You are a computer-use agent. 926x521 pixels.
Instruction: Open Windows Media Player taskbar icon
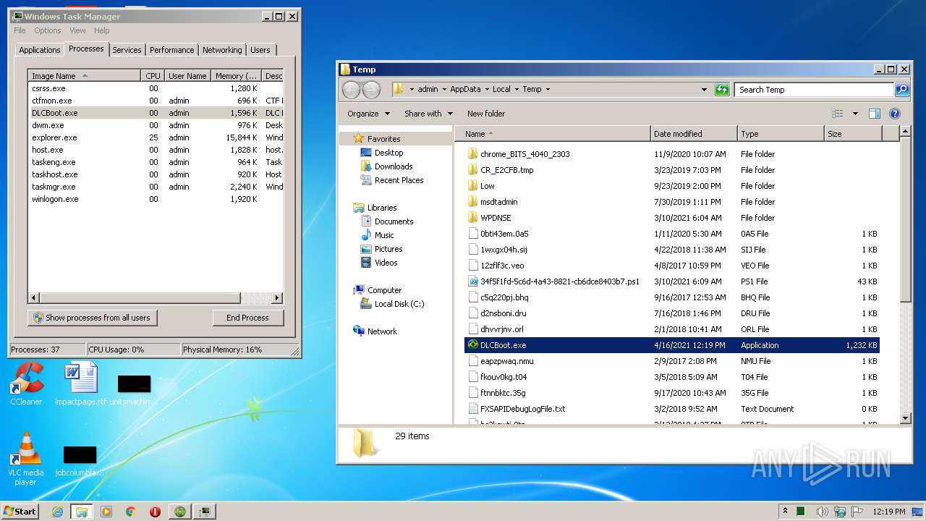coord(106,512)
